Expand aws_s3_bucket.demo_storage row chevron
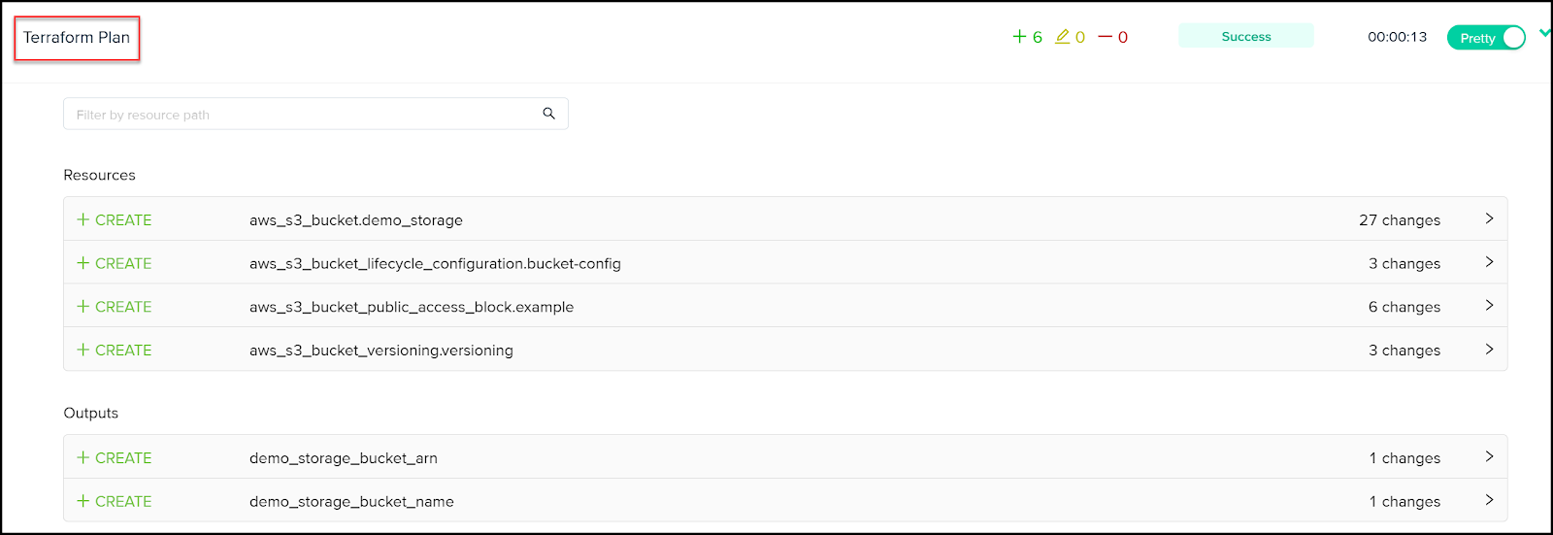The height and width of the screenshot is (535, 1553). [1489, 218]
